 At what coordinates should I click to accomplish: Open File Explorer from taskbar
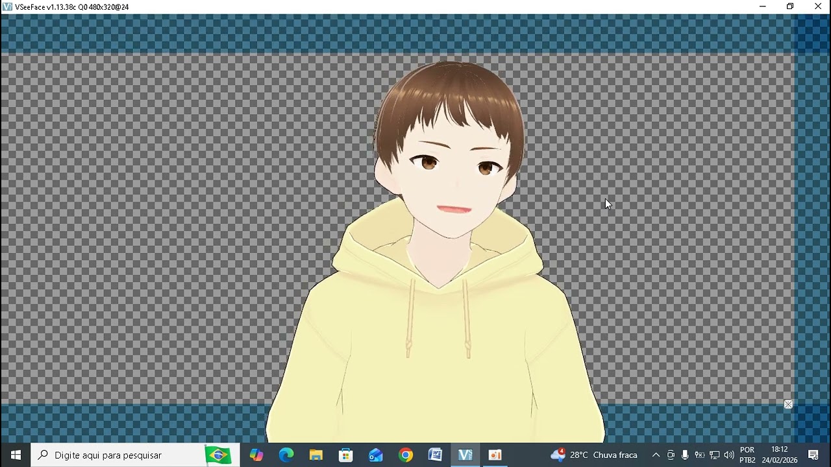point(316,455)
